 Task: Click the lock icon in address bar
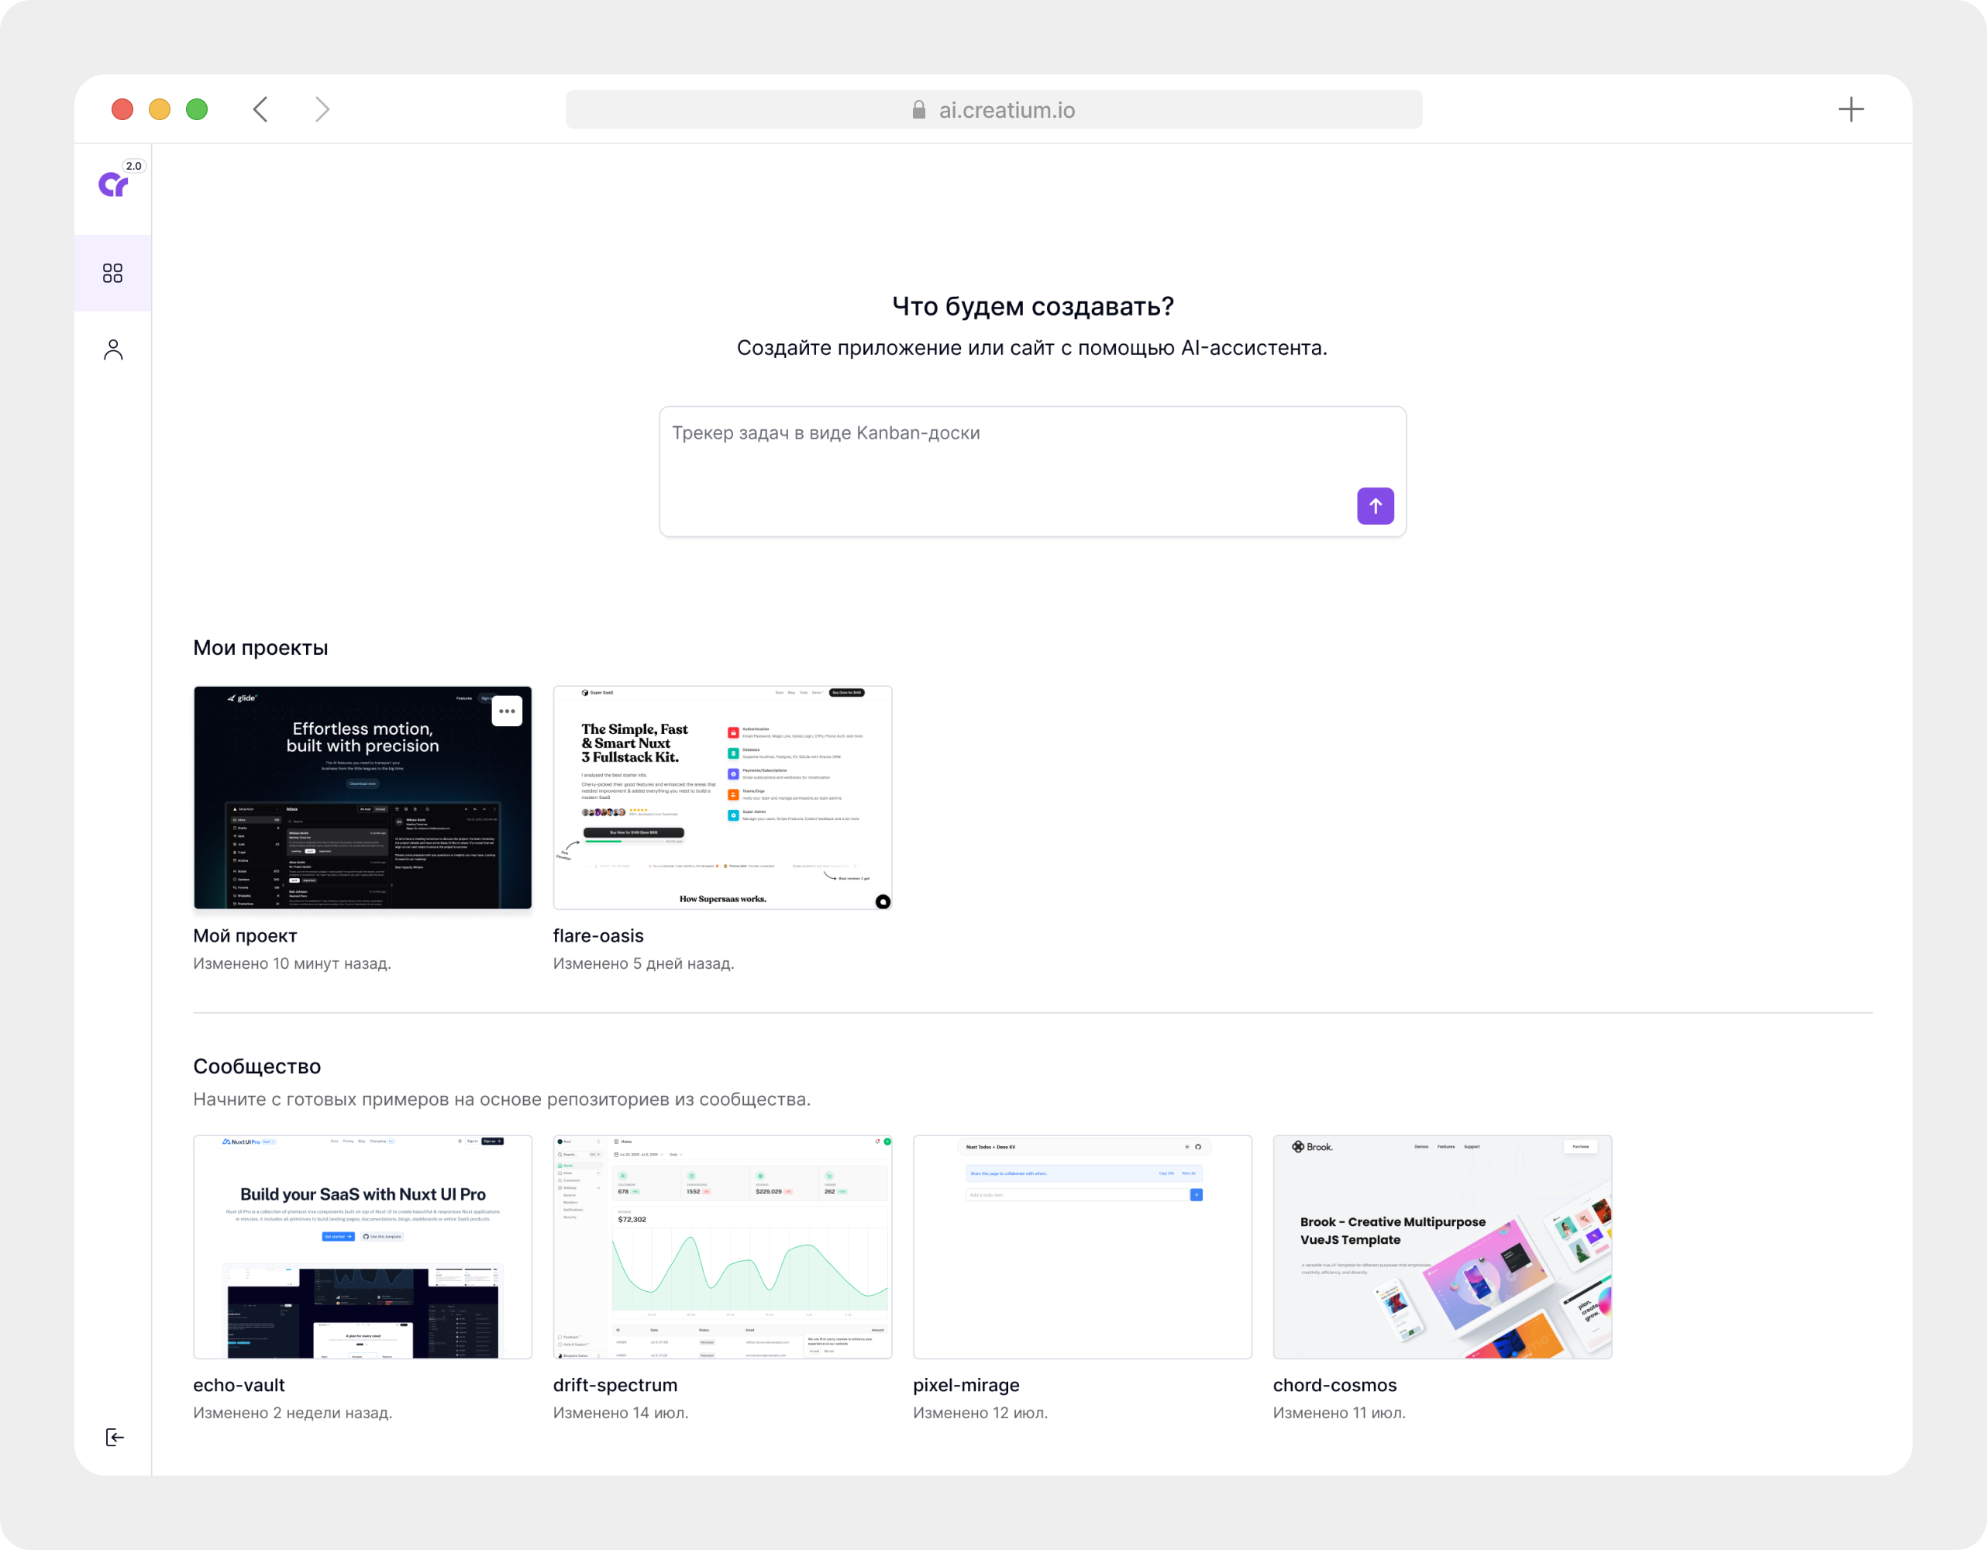[919, 110]
